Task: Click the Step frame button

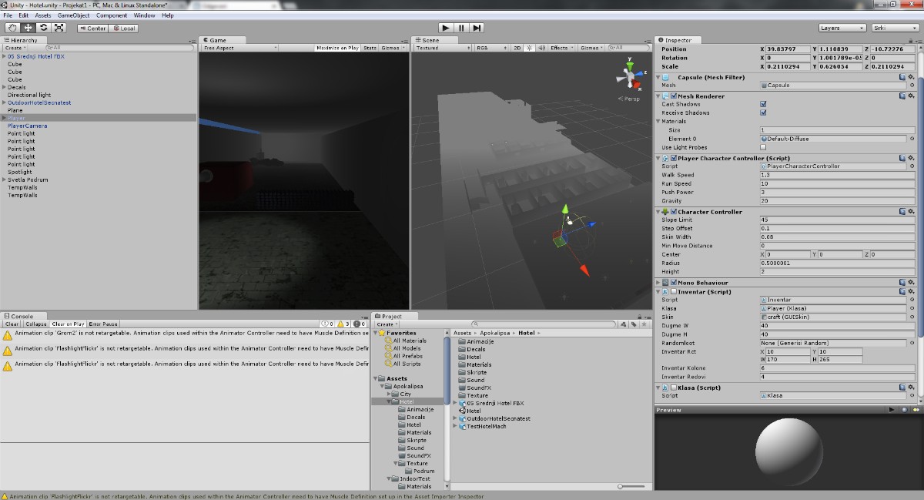Action: point(477,28)
